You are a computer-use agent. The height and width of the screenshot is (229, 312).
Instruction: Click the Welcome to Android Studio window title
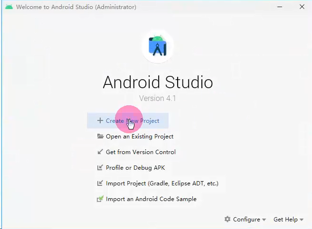76,7
